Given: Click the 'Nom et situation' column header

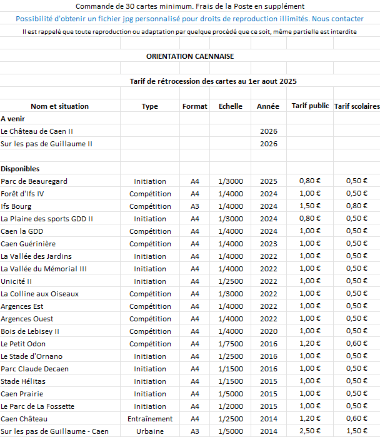Looking at the screenshot, I should pos(60,106).
